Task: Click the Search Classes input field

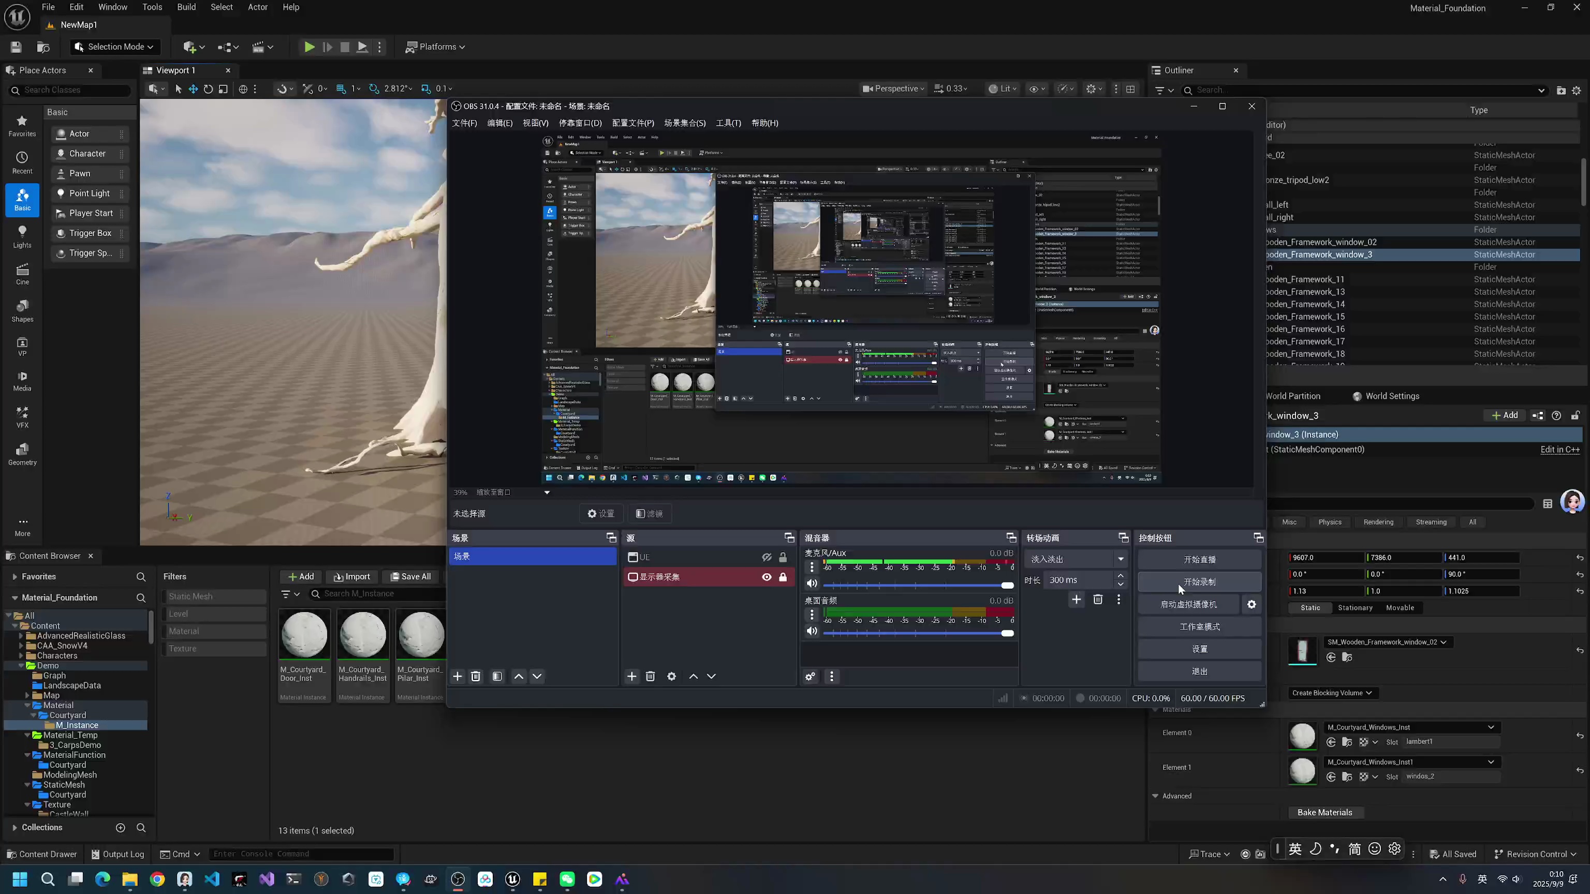Action: [69, 90]
